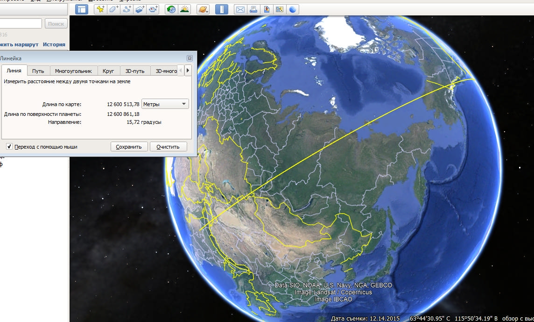This screenshot has height=322, width=534.
Task: View in Google Maps icon
Action: 279,9
